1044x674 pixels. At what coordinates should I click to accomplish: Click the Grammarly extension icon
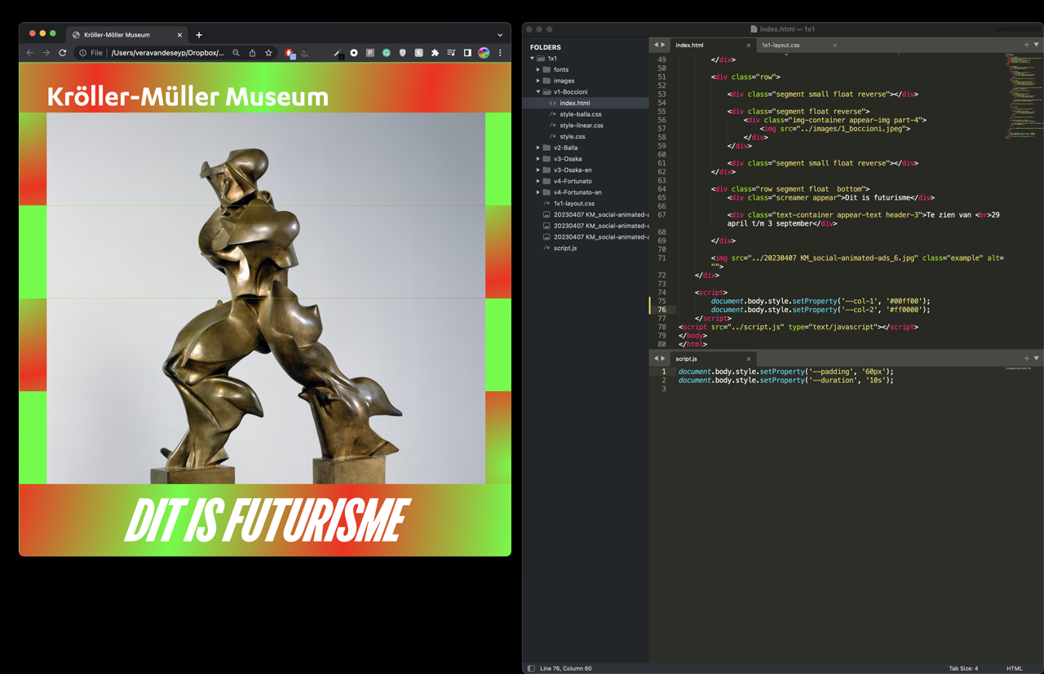[387, 53]
